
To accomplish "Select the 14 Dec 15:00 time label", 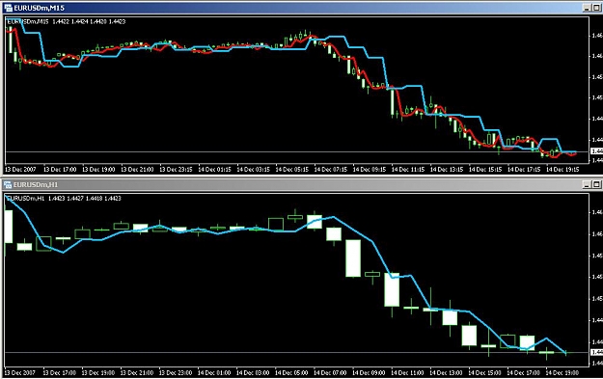I will (484, 372).
